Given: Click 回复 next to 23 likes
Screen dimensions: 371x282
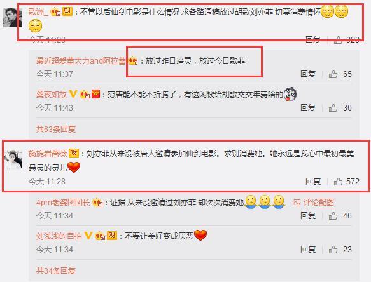Looking at the screenshot, I should [x=308, y=250].
